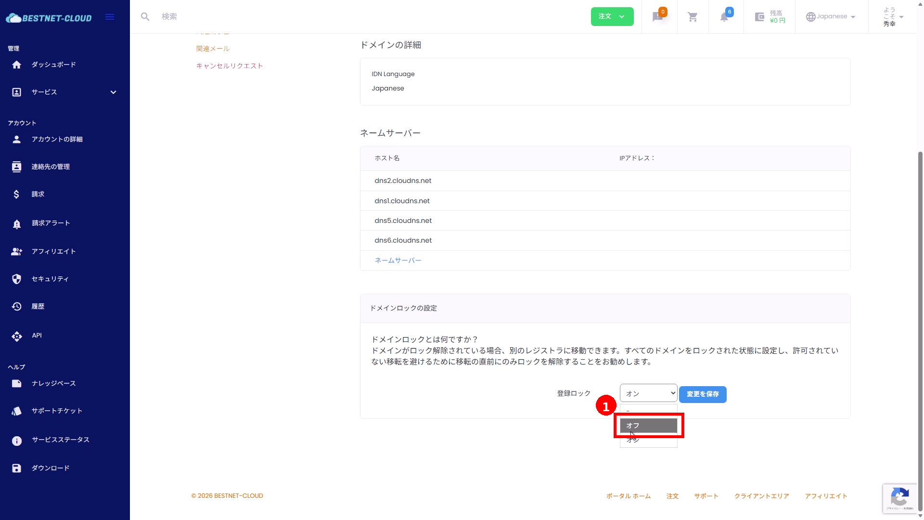
Task: Open Dashboard via the home icon
Action: click(17, 65)
